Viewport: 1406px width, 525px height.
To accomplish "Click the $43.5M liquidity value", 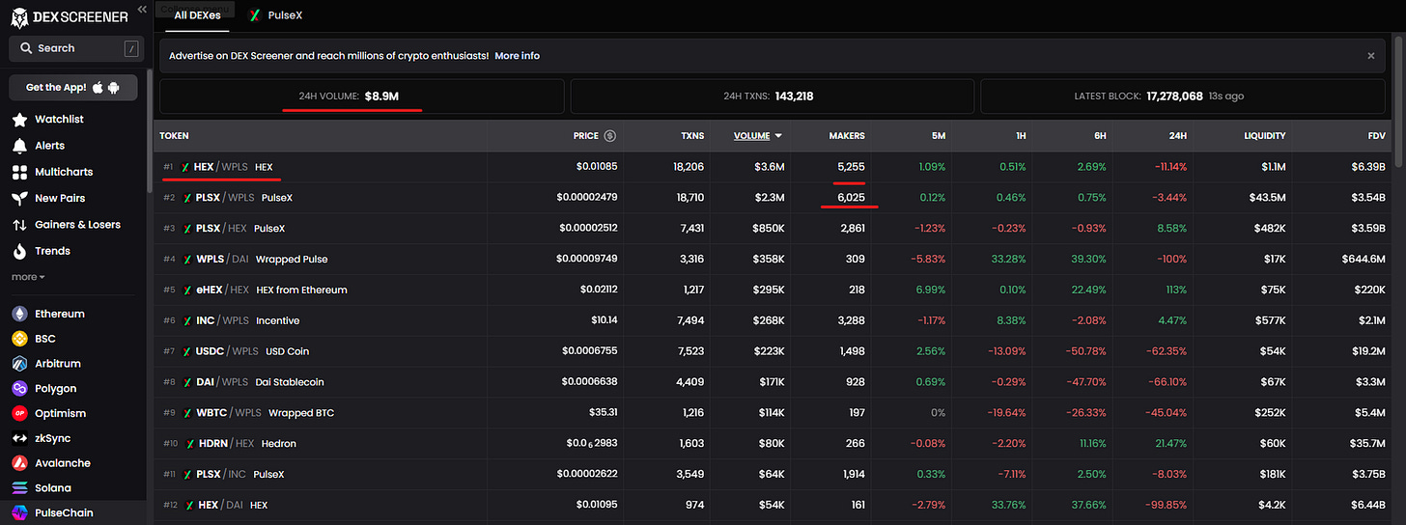I will tap(1267, 198).
